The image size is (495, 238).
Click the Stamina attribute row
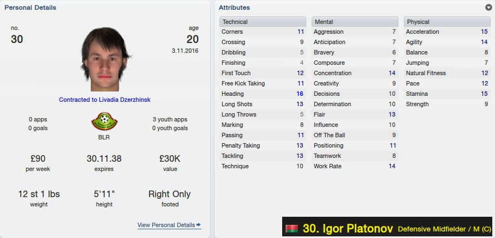pos(447,94)
